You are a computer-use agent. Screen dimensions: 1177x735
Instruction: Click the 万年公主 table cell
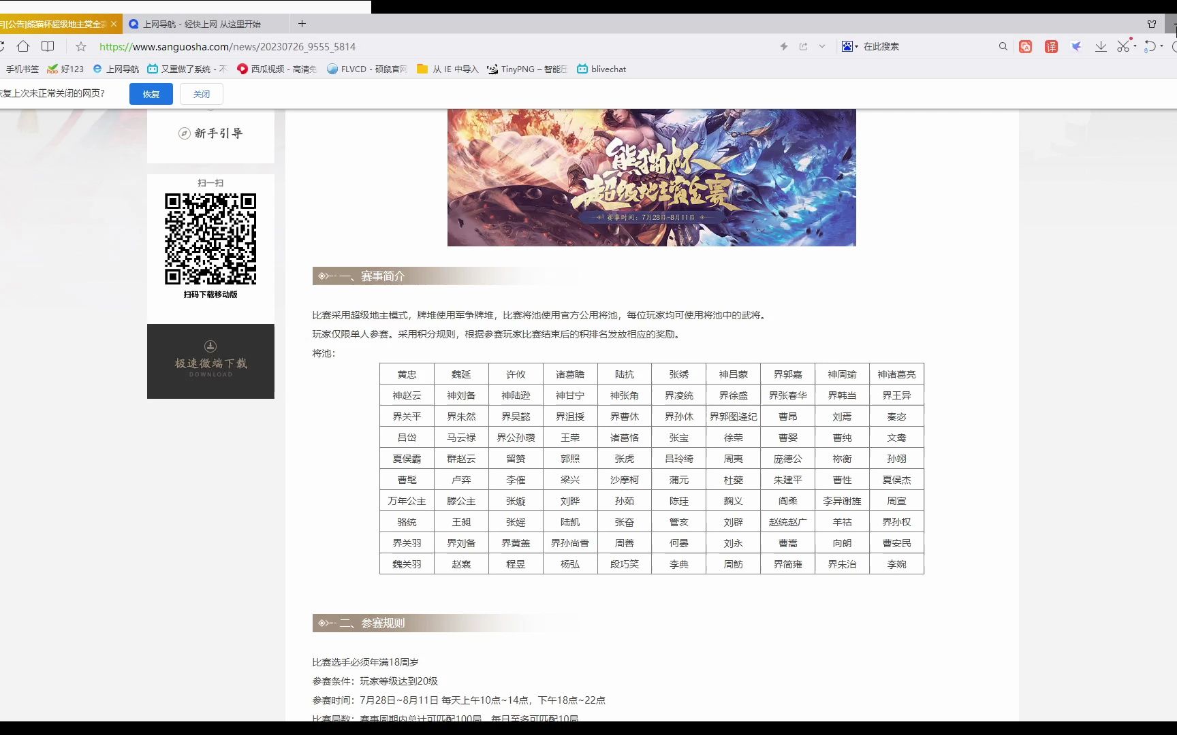[407, 501]
